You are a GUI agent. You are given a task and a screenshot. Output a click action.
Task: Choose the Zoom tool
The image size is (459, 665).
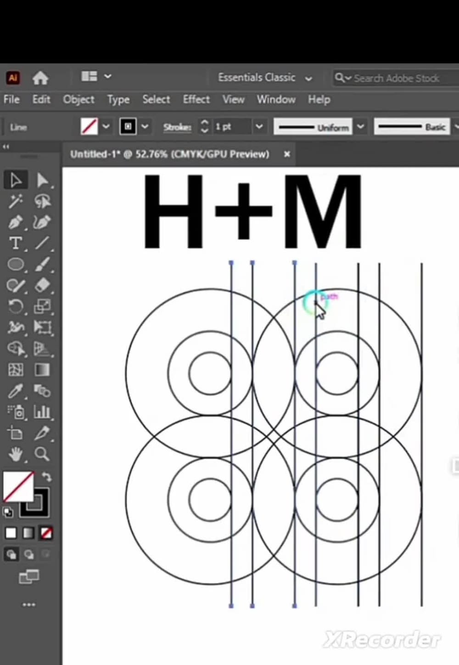(42, 454)
